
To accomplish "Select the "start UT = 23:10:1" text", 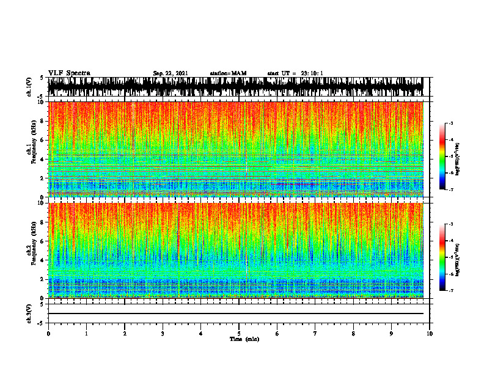I will point(295,73).
